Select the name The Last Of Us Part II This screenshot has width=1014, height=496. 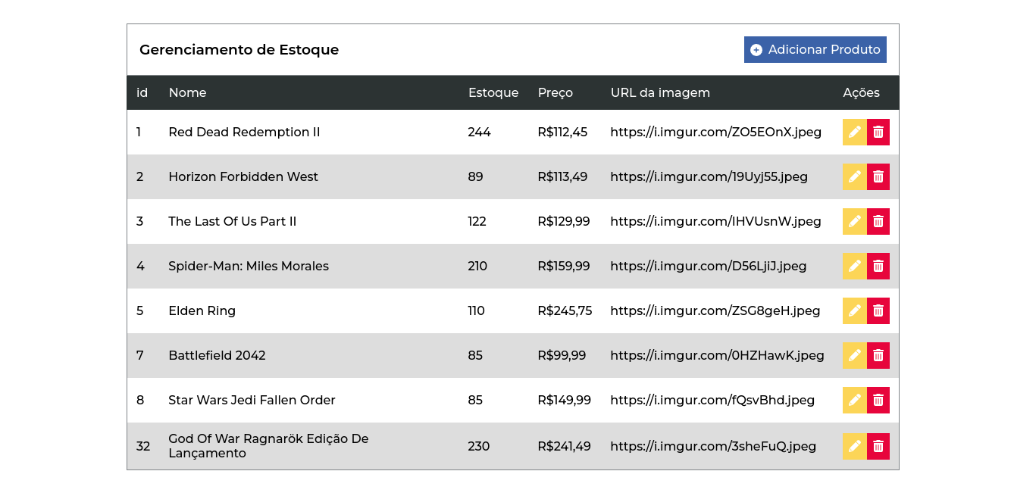pos(233,221)
